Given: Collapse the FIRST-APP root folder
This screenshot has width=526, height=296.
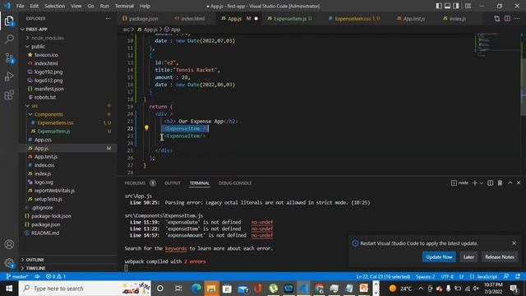Looking at the screenshot, I should click(23, 30).
